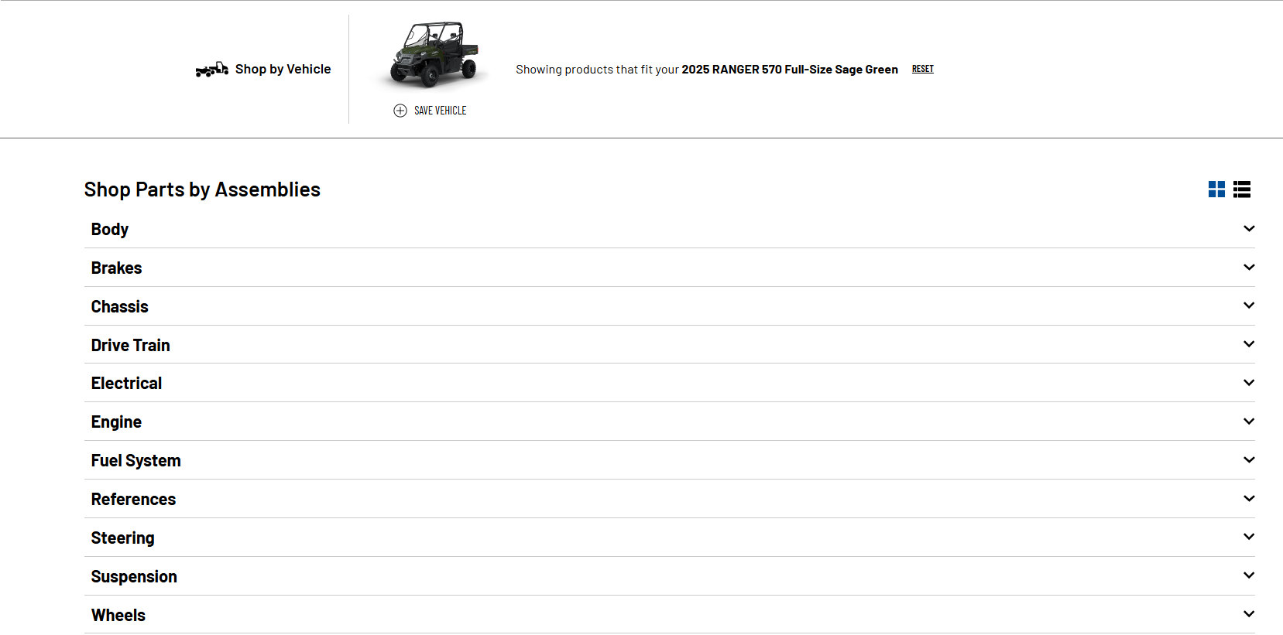Image resolution: width=1283 pixels, height=635 pixels.
Task: Open the Drive Train category
Action: coord(130,345)
